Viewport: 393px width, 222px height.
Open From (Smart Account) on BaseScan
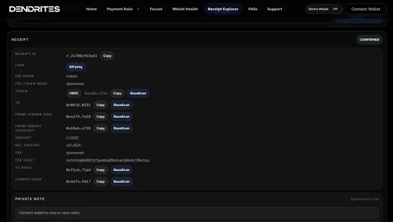(x=121, y=128)
